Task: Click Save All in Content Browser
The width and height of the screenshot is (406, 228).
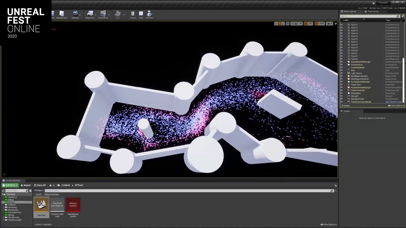Action: [x=40, y=185]
